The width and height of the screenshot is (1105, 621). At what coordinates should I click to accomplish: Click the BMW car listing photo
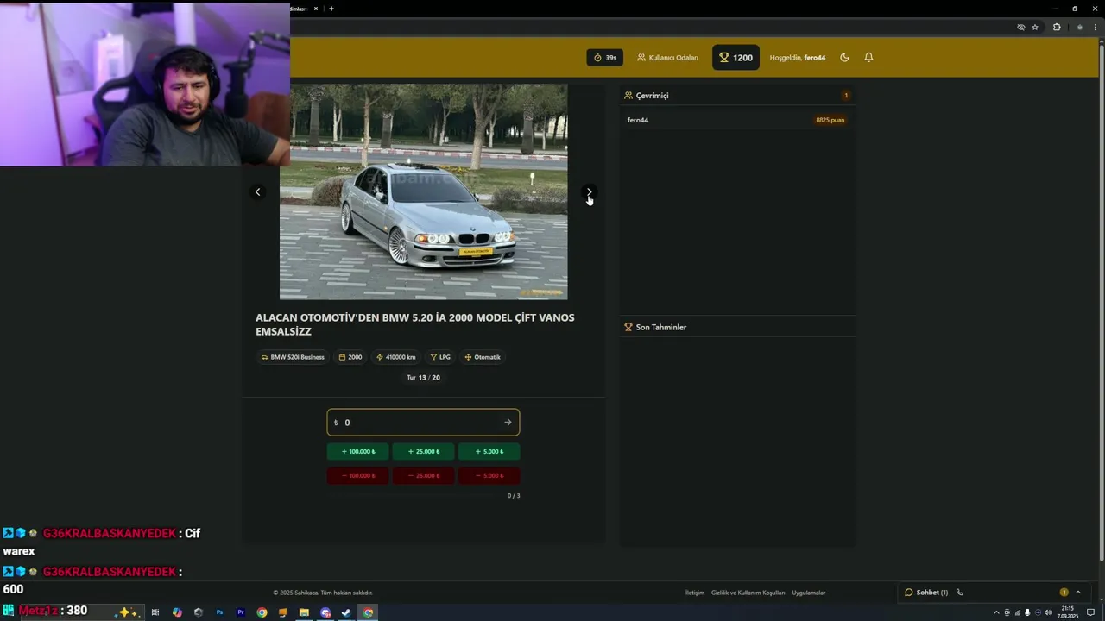coord(423,191)
